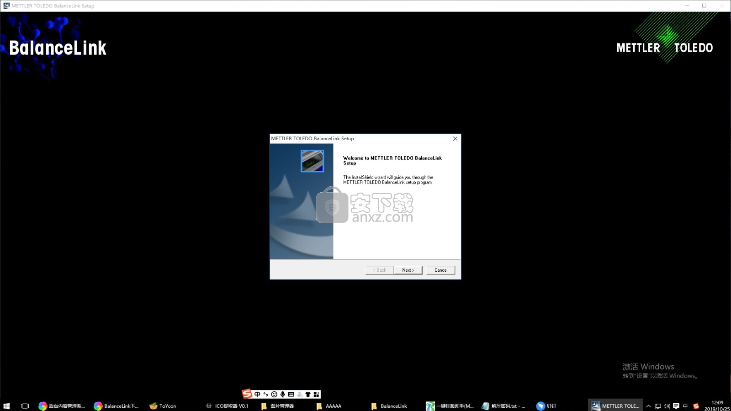Open 一键排版助手 taskbar item
Image resolution: width=731 pixels, height=411 pixels.
point(449,406)
